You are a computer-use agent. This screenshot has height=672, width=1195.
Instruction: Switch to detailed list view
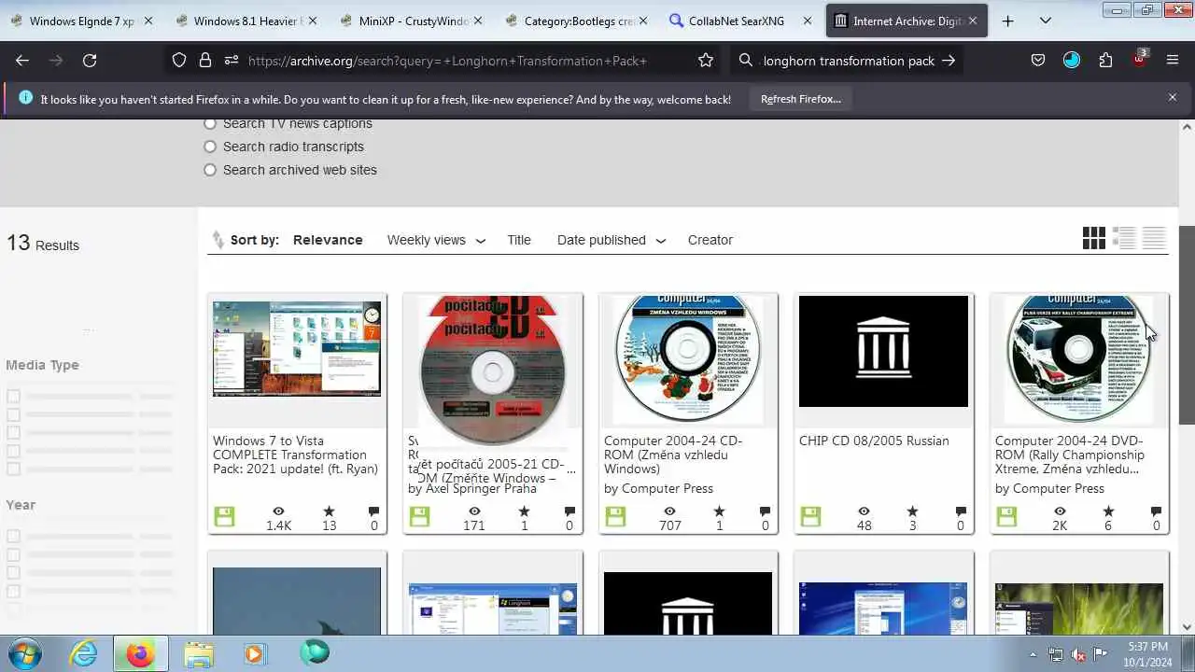point(1124,239)
